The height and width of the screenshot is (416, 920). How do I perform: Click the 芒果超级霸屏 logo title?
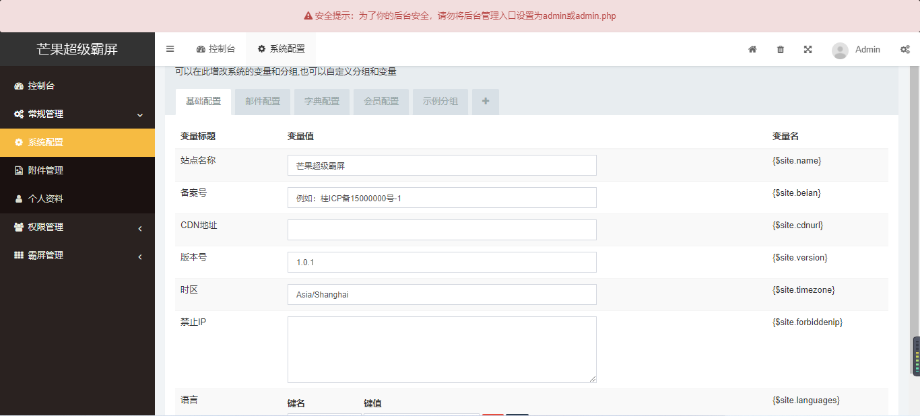click(77, 49)
